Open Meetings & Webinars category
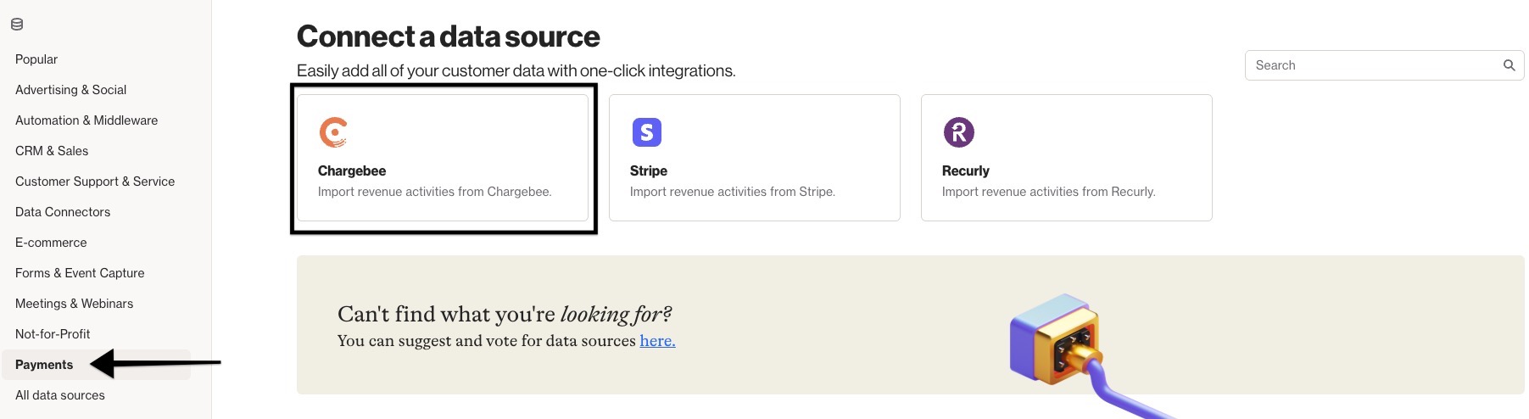 coord(75,304)
